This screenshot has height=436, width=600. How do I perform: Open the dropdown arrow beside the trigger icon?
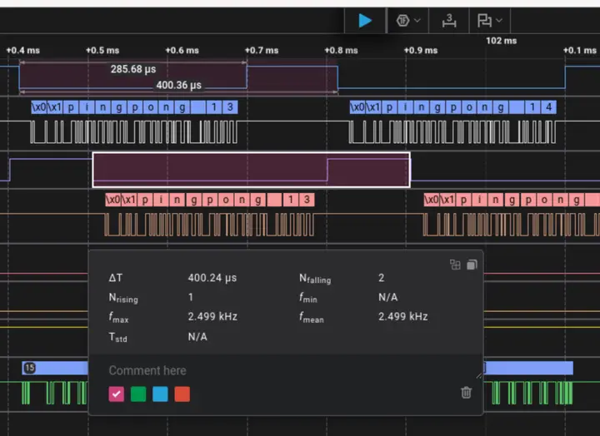click(417, 20)
